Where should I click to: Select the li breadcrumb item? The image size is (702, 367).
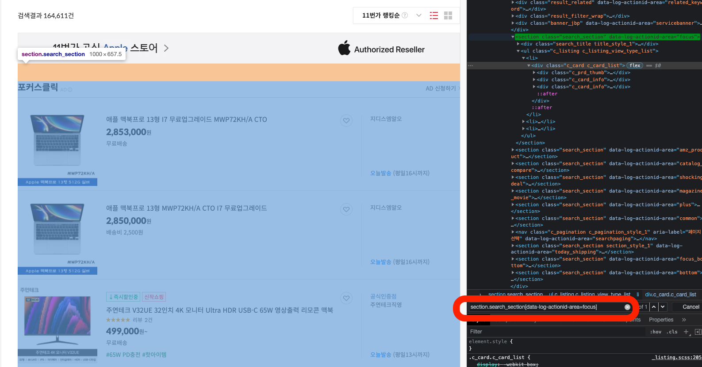click(x=638, y=295)
